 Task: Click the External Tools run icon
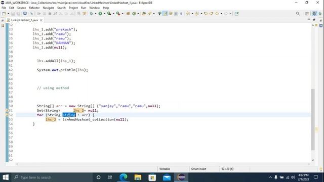pos(118,14)
